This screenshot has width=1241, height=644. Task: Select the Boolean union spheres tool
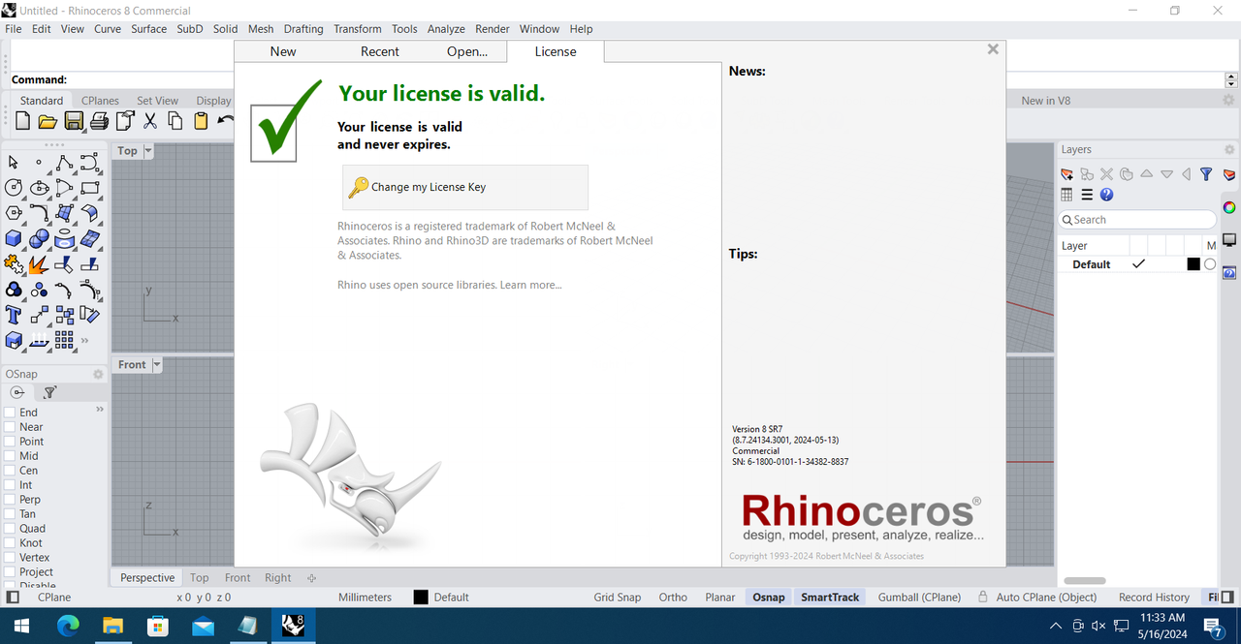(x=40, y=238)
